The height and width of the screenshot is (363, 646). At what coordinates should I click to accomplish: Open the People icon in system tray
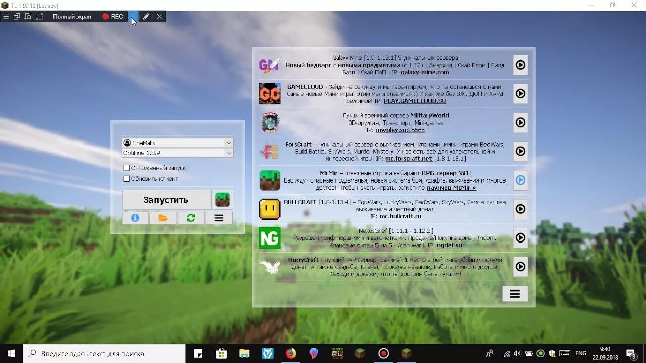(x=489, y=354)
